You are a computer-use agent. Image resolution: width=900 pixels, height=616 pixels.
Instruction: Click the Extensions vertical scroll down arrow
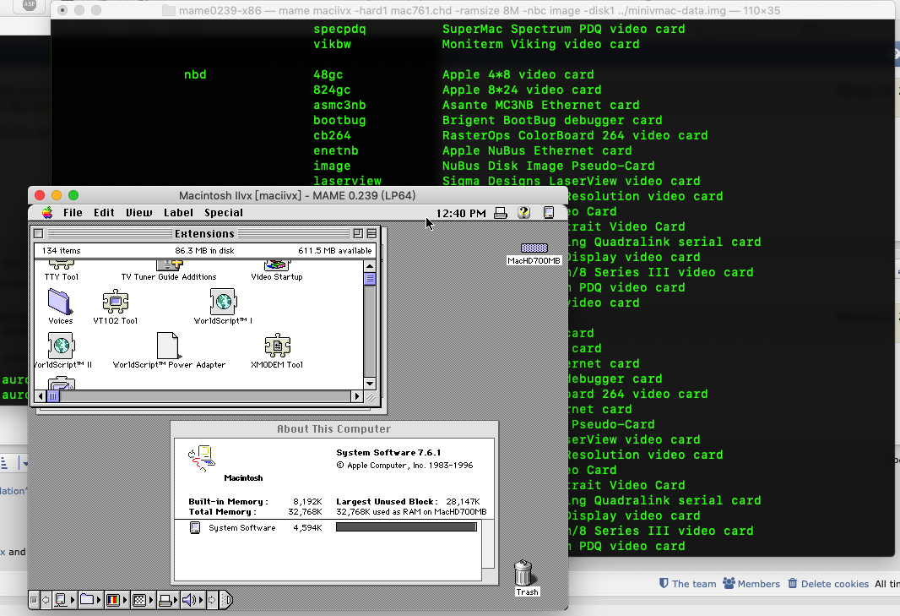coord(370,384)
